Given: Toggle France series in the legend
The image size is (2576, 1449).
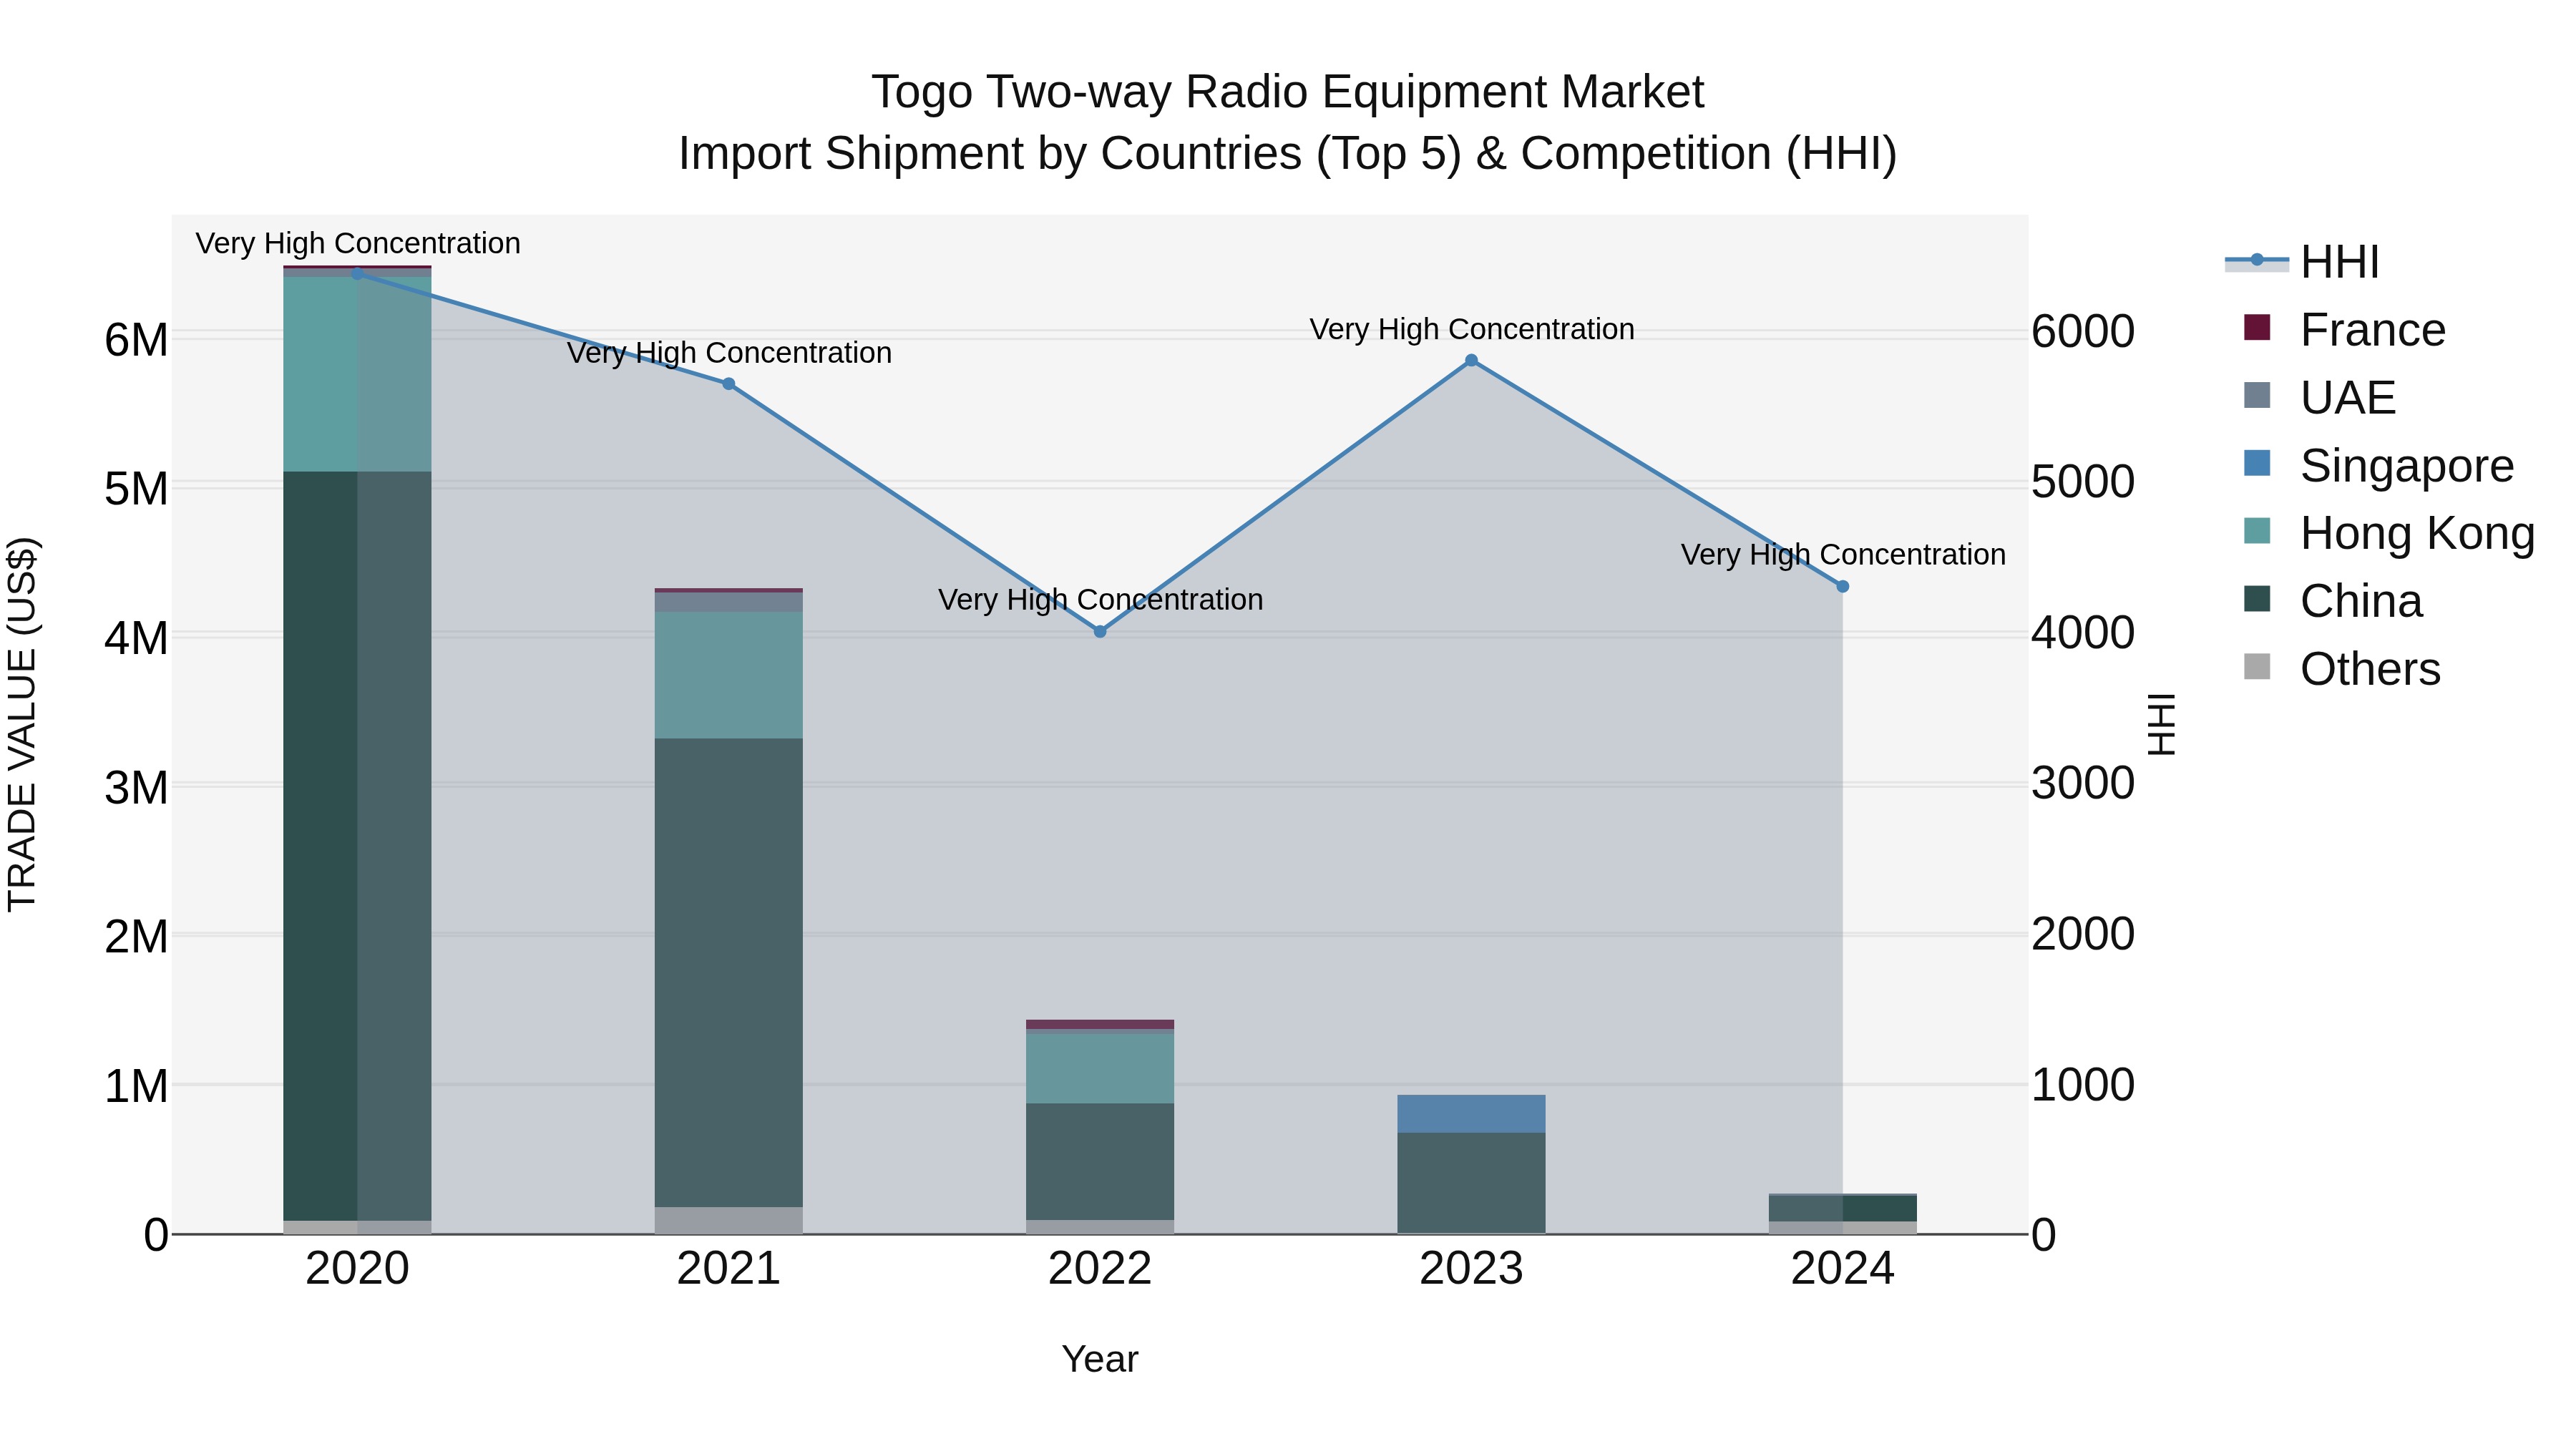Looking at the screenshot, I should click(x=2344, y=330).
